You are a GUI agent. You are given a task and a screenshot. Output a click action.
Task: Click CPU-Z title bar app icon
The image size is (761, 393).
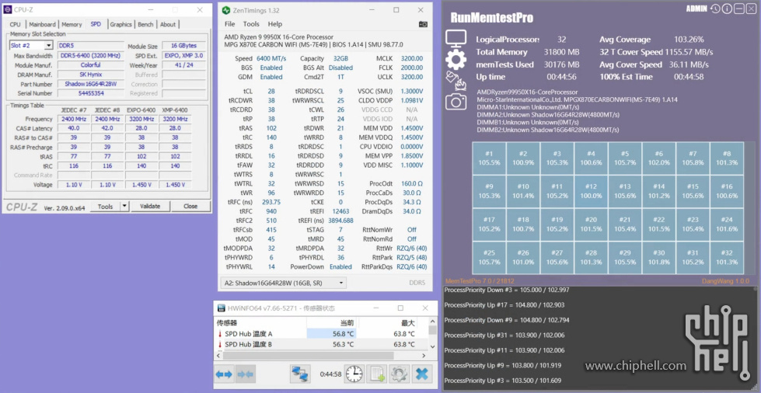(x=9, y=9)
